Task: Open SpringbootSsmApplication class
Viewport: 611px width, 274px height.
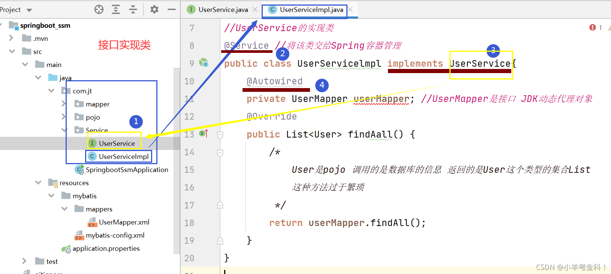Action: [127, 170]
